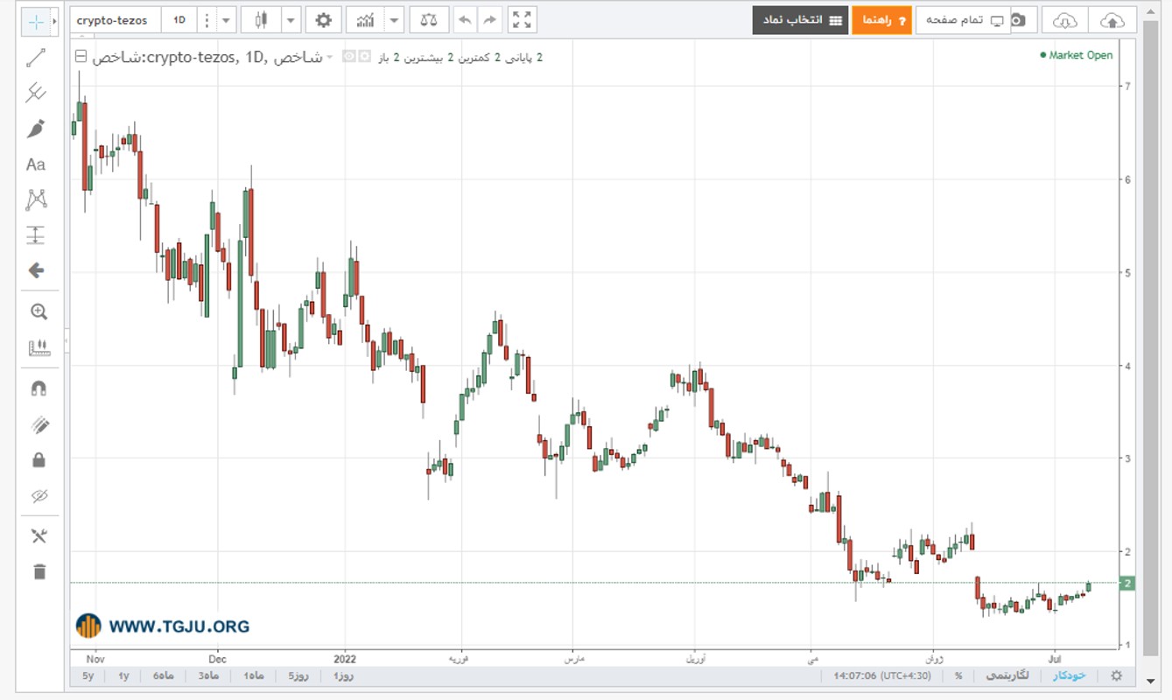
Task: Toggle magnet mode
Action: tap(39, 388)
